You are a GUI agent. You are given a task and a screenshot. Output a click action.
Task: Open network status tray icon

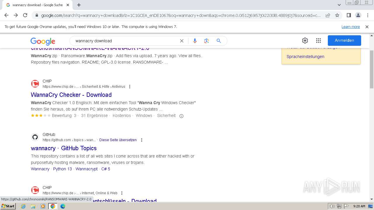click(x=339, y=206)
